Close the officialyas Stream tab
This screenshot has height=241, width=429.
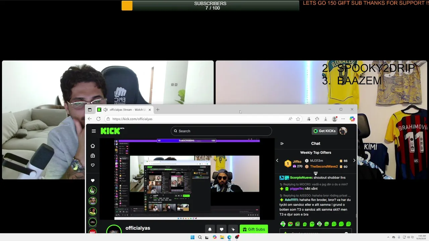150,110
